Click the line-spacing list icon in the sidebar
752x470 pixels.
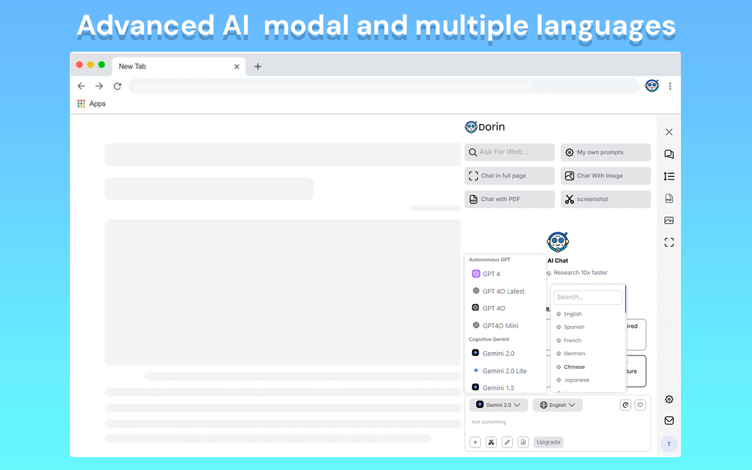[x=669, y=176]
